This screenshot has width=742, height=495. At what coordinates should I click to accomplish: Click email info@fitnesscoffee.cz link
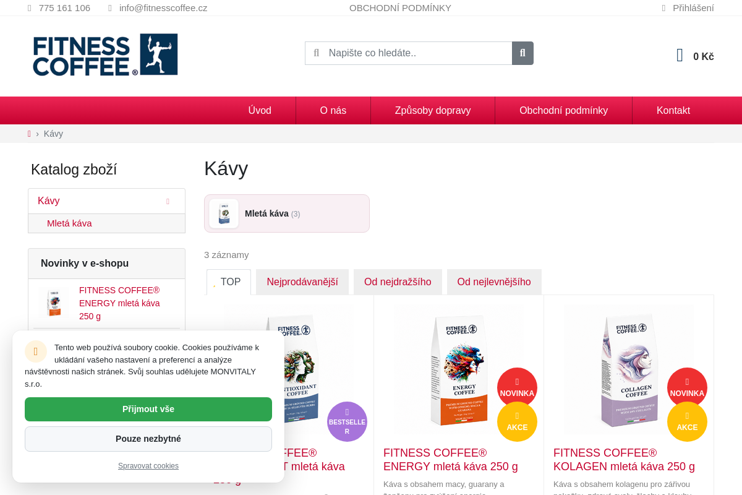coord(163,8)
